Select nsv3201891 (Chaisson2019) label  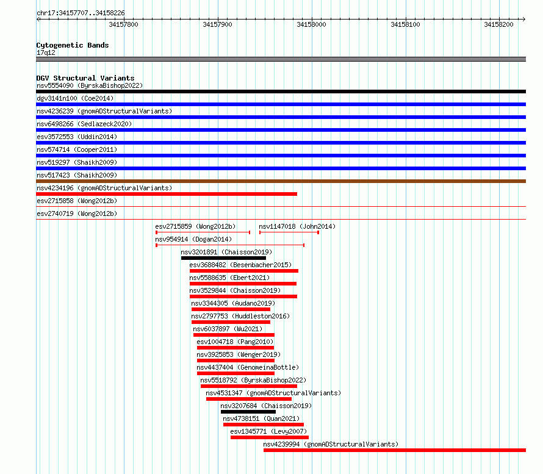click(226, 252)
